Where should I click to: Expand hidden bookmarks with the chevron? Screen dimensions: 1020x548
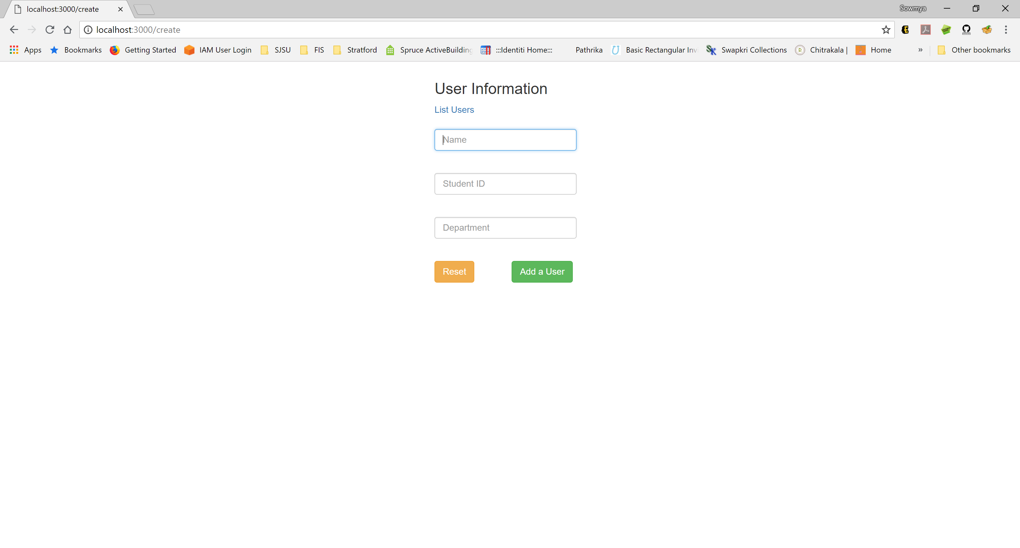[x=921, y=50]
